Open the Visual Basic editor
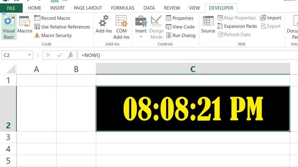298x167 pixels. [x=9, y=27]
